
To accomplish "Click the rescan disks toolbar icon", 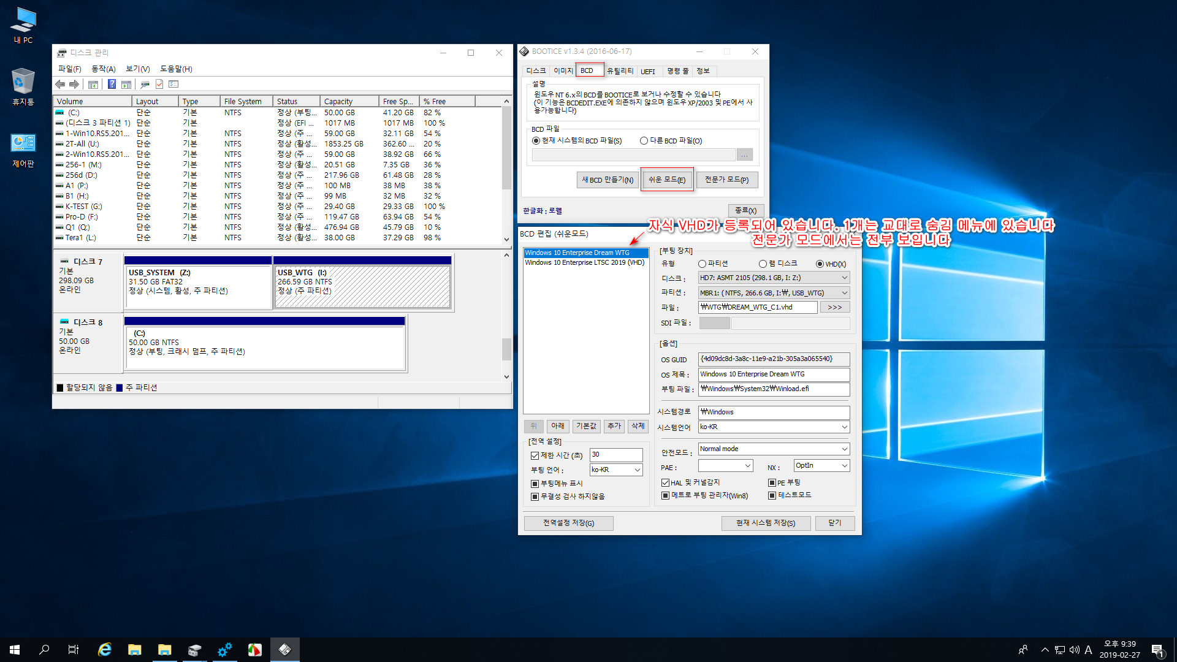I will tap(145, 84).
